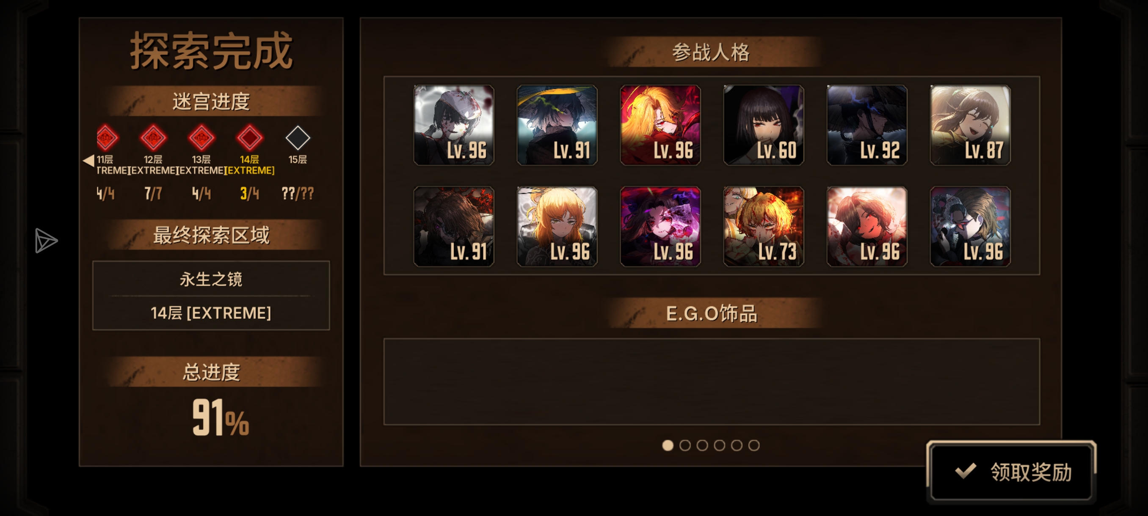
Task: Tap the paper plane share icon
Action: 45,241
